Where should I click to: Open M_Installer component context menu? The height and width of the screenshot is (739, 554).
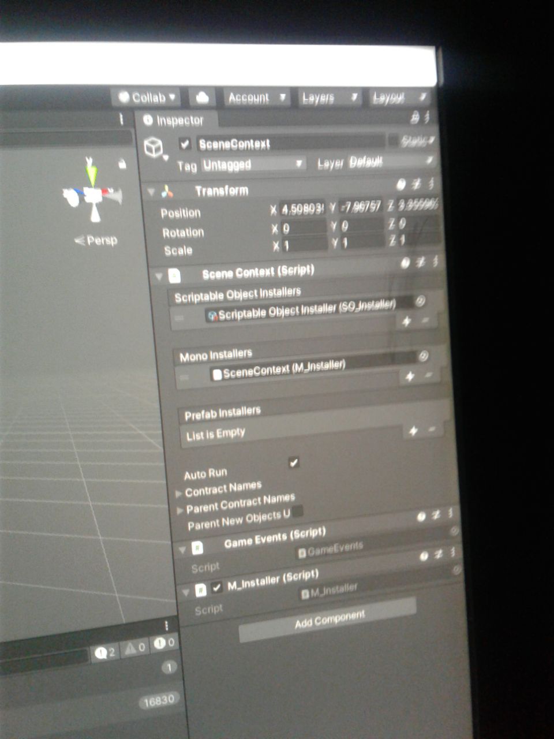(x=452, y=552)
